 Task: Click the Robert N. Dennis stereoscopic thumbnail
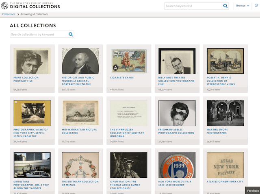(225, 61)
